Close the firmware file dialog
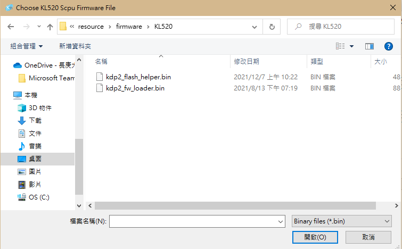 coord(393,7)
